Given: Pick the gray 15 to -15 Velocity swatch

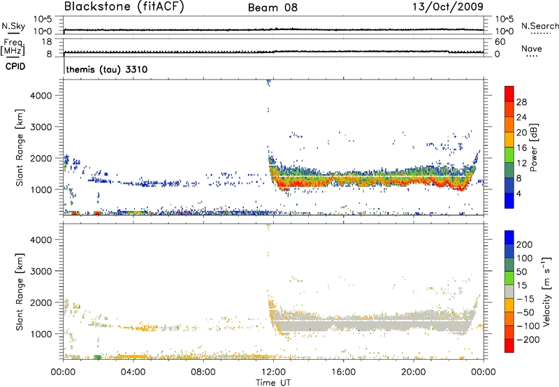Looking at the screenshot, I should 509,291.
